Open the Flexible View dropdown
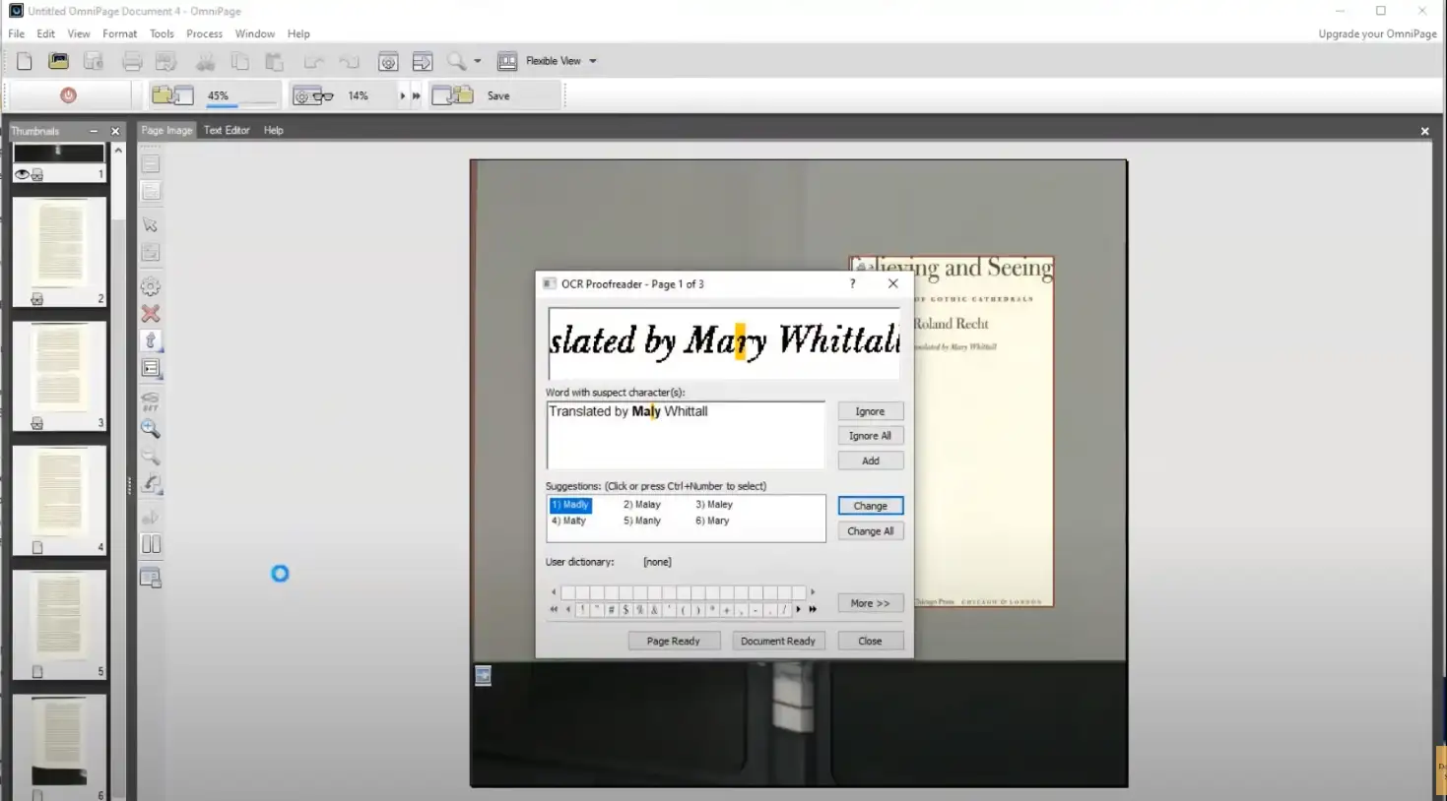The height and width of the screenshot is (801, 1447). 592,61
